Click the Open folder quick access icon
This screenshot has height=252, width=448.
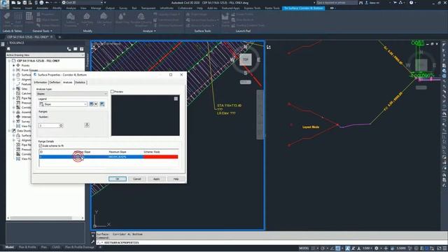pos(19,3)
